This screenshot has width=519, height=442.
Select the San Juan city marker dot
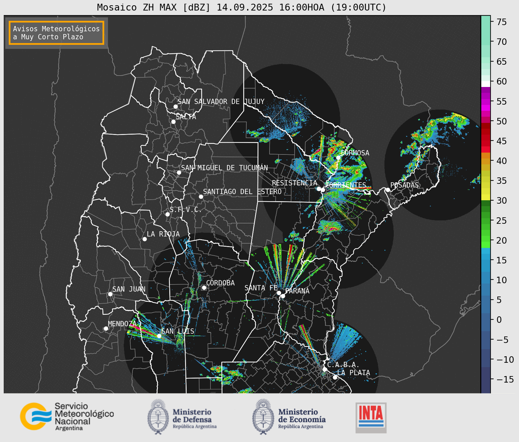110,294
